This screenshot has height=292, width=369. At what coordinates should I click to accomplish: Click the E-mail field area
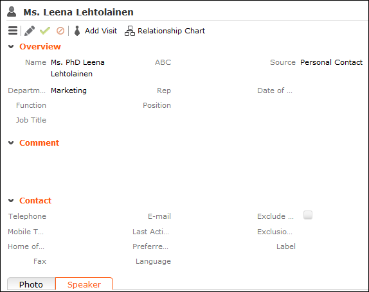tap(213, 216)
